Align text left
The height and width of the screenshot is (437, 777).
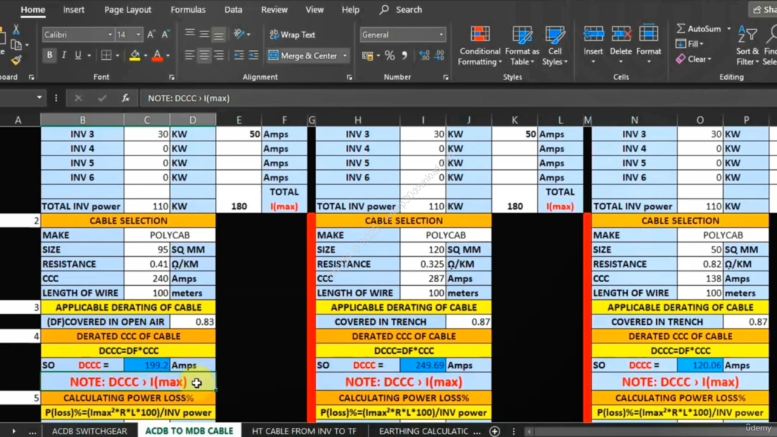click(x=190, y=55)
